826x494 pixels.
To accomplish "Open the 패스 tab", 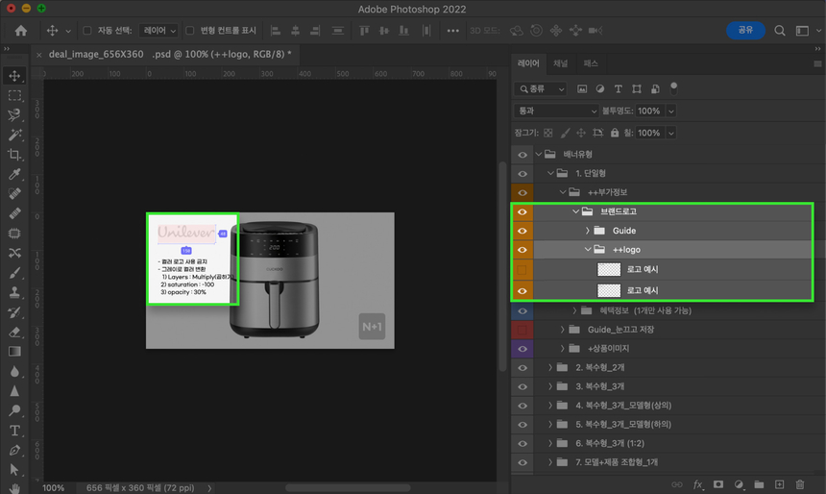I will click(x=591, y=63).
